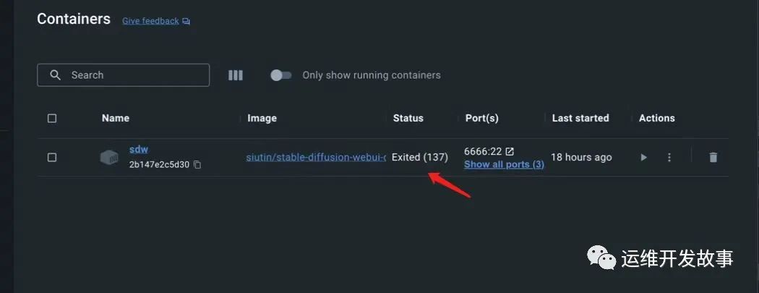Viewport: 759px width, 293px height.
Task: Toggle Only show running containers switch
Action: click(280, 75)
